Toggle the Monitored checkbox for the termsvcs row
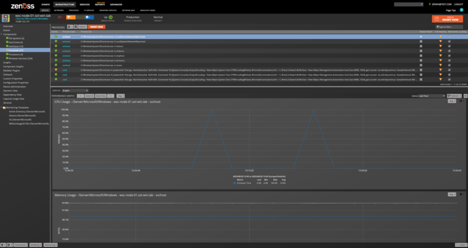Screen dimensions: 468x248 (x=449, y=61)
